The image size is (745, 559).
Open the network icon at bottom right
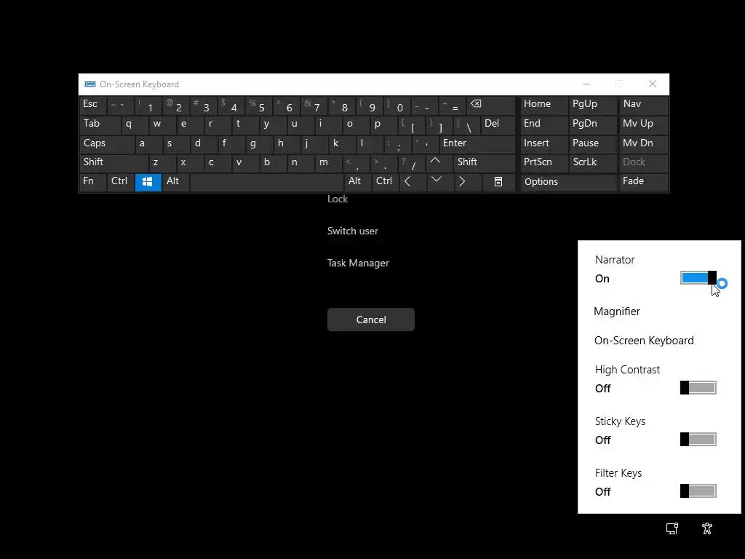[672, 528]
